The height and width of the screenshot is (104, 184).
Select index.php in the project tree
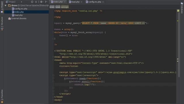click(19, 12)
